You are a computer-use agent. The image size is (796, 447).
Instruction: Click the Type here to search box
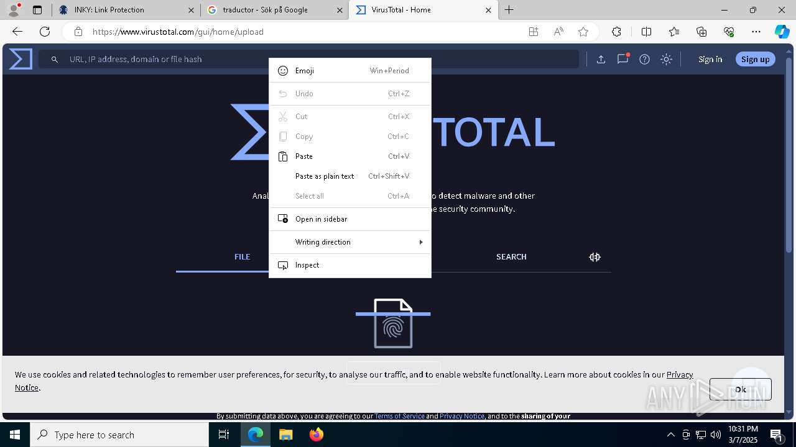(x=119, y=435)
